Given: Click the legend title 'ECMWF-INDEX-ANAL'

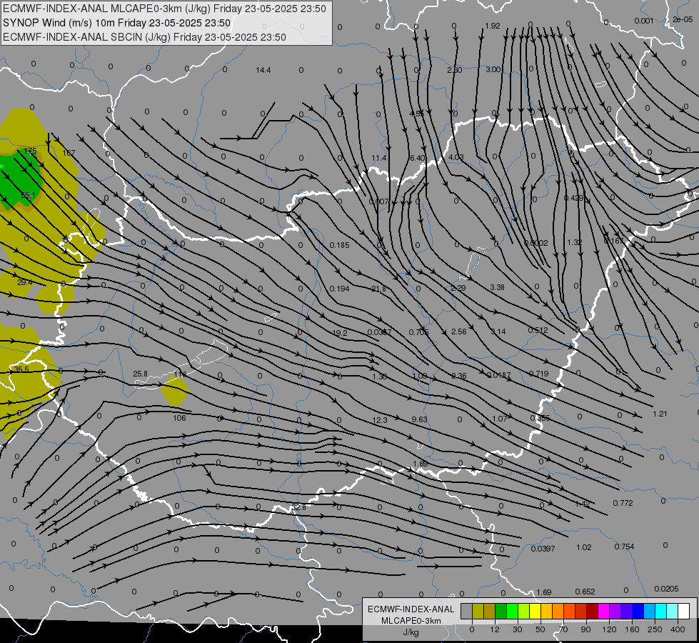Looking at the screenshot, I should point(411,609).
